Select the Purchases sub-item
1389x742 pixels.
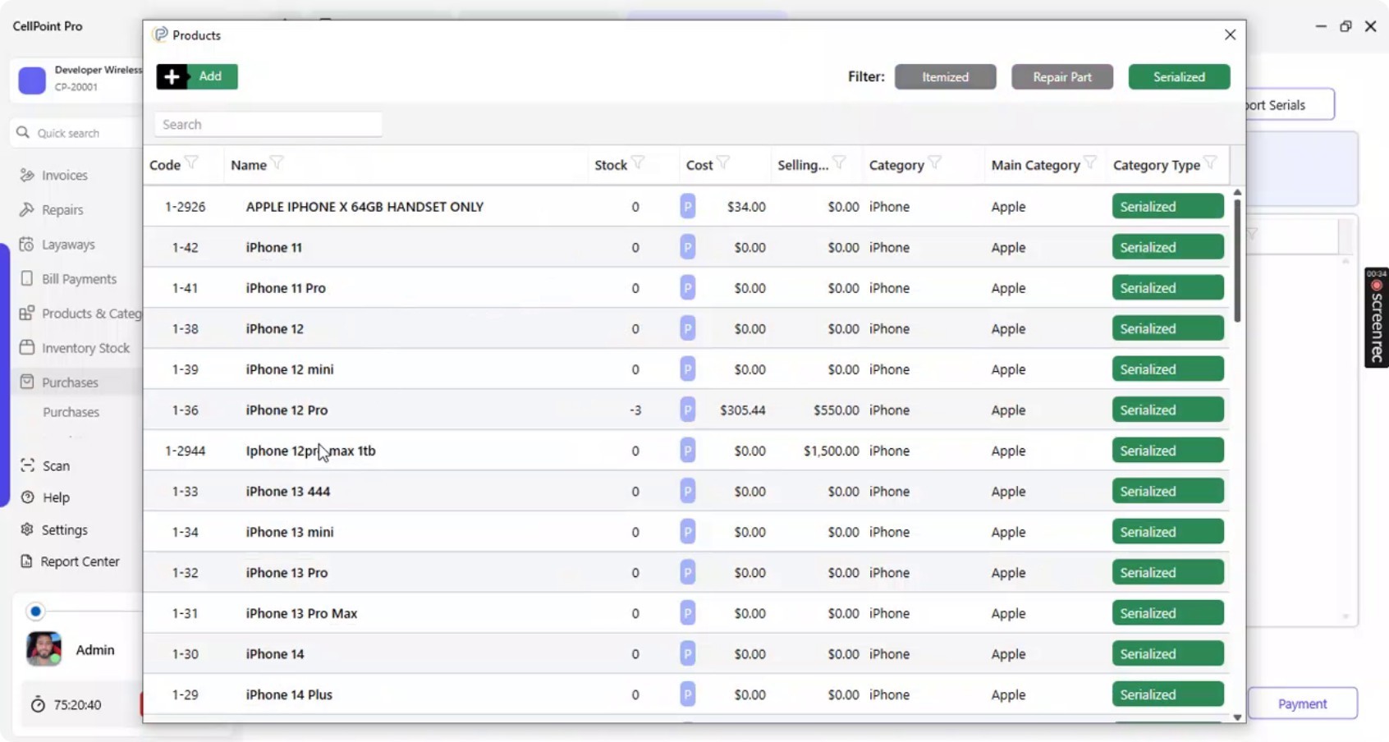71,412
